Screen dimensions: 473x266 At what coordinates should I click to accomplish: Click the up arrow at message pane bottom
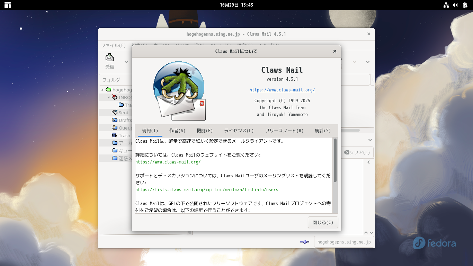[x=366, y=233]
